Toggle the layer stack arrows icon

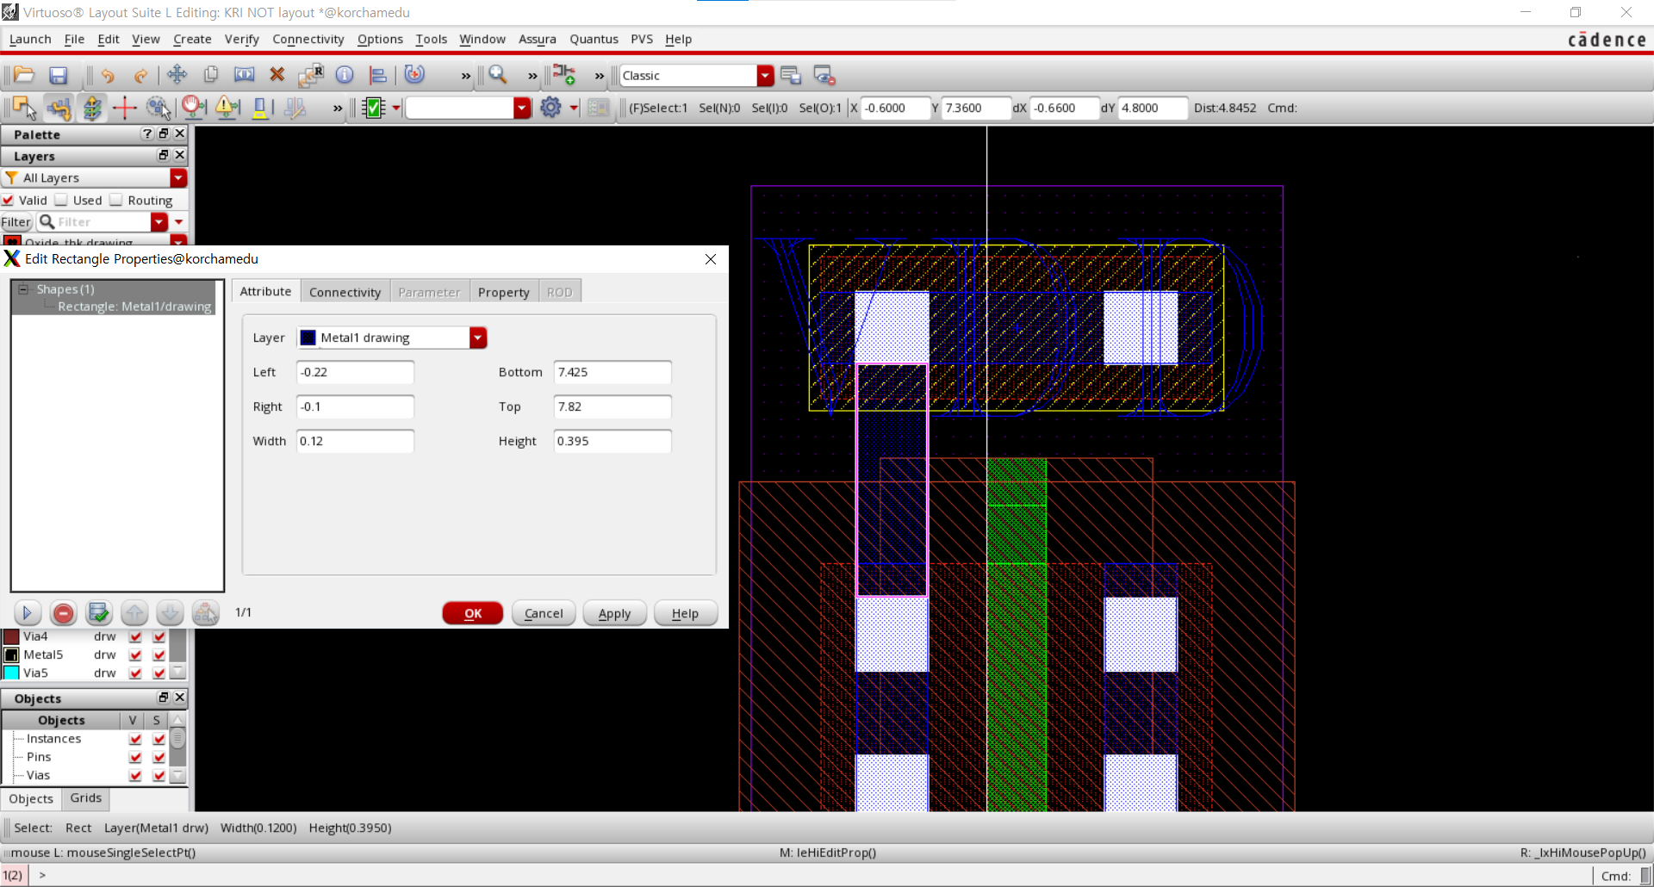[x=91, y=108]
